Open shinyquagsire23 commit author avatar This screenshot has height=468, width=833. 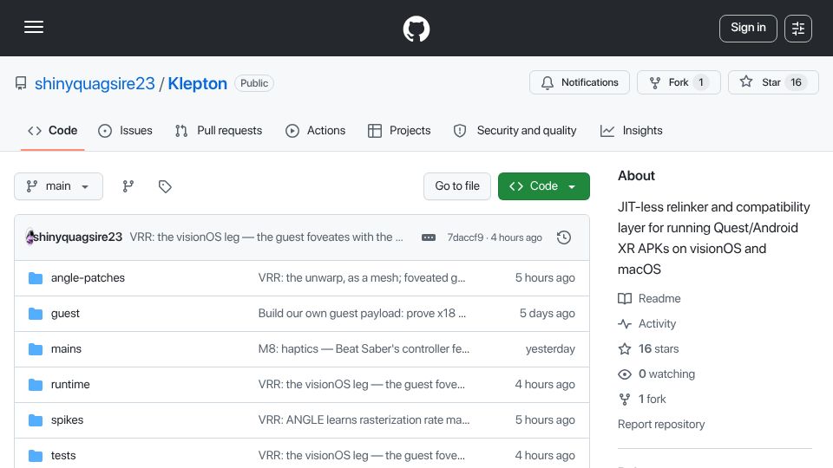[x=30, y=237]
